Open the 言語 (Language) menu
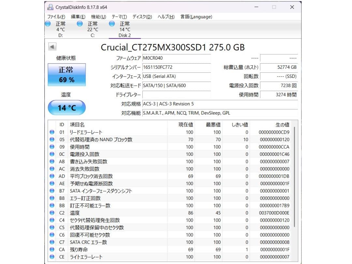The image size is (352, 264). click(196, 17)
